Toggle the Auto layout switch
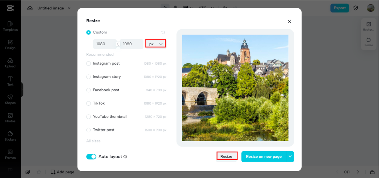The image size is (380, 178). pos(91,157)
